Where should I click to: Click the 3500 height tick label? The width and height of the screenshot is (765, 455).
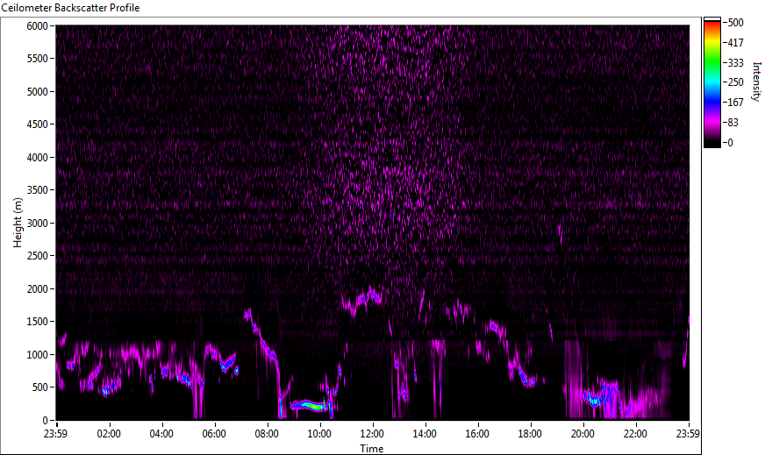[x=37, y=190]
